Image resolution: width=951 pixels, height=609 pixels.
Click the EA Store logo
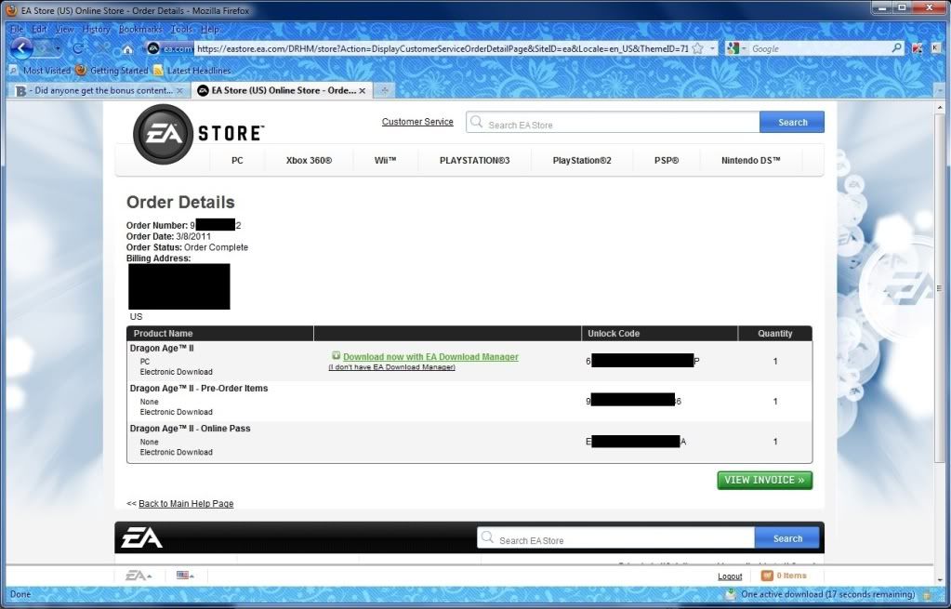197,134
